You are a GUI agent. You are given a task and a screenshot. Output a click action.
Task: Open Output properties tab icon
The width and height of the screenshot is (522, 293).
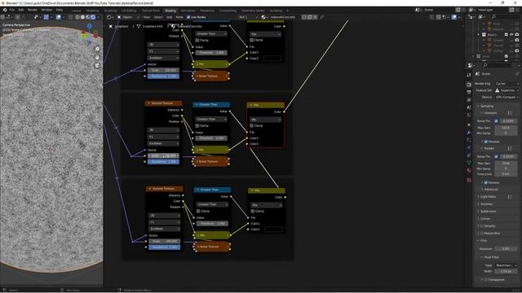tap(469, 92)
